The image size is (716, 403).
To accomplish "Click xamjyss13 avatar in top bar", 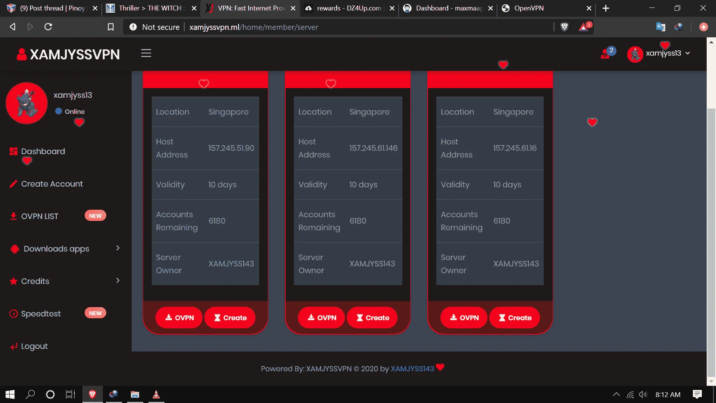I will tap(635, 54).
